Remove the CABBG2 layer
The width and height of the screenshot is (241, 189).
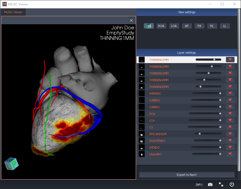point(230,100)
